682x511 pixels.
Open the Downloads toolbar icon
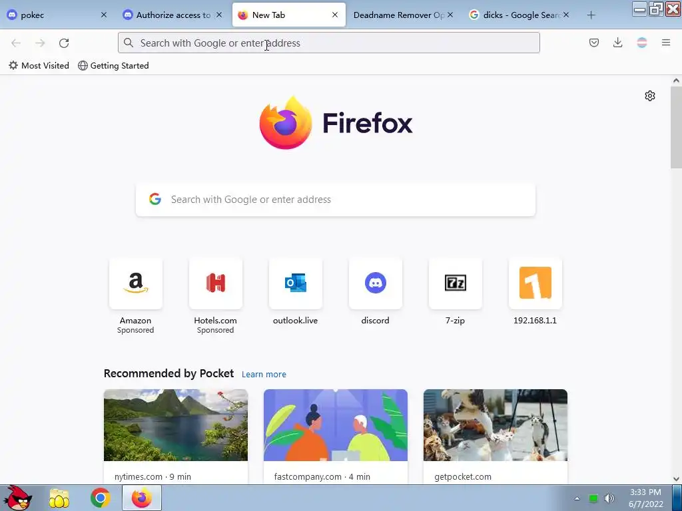pyautogui.click(x=617, y=43)
